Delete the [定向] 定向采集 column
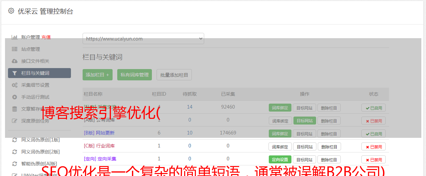 coord(329,159)
